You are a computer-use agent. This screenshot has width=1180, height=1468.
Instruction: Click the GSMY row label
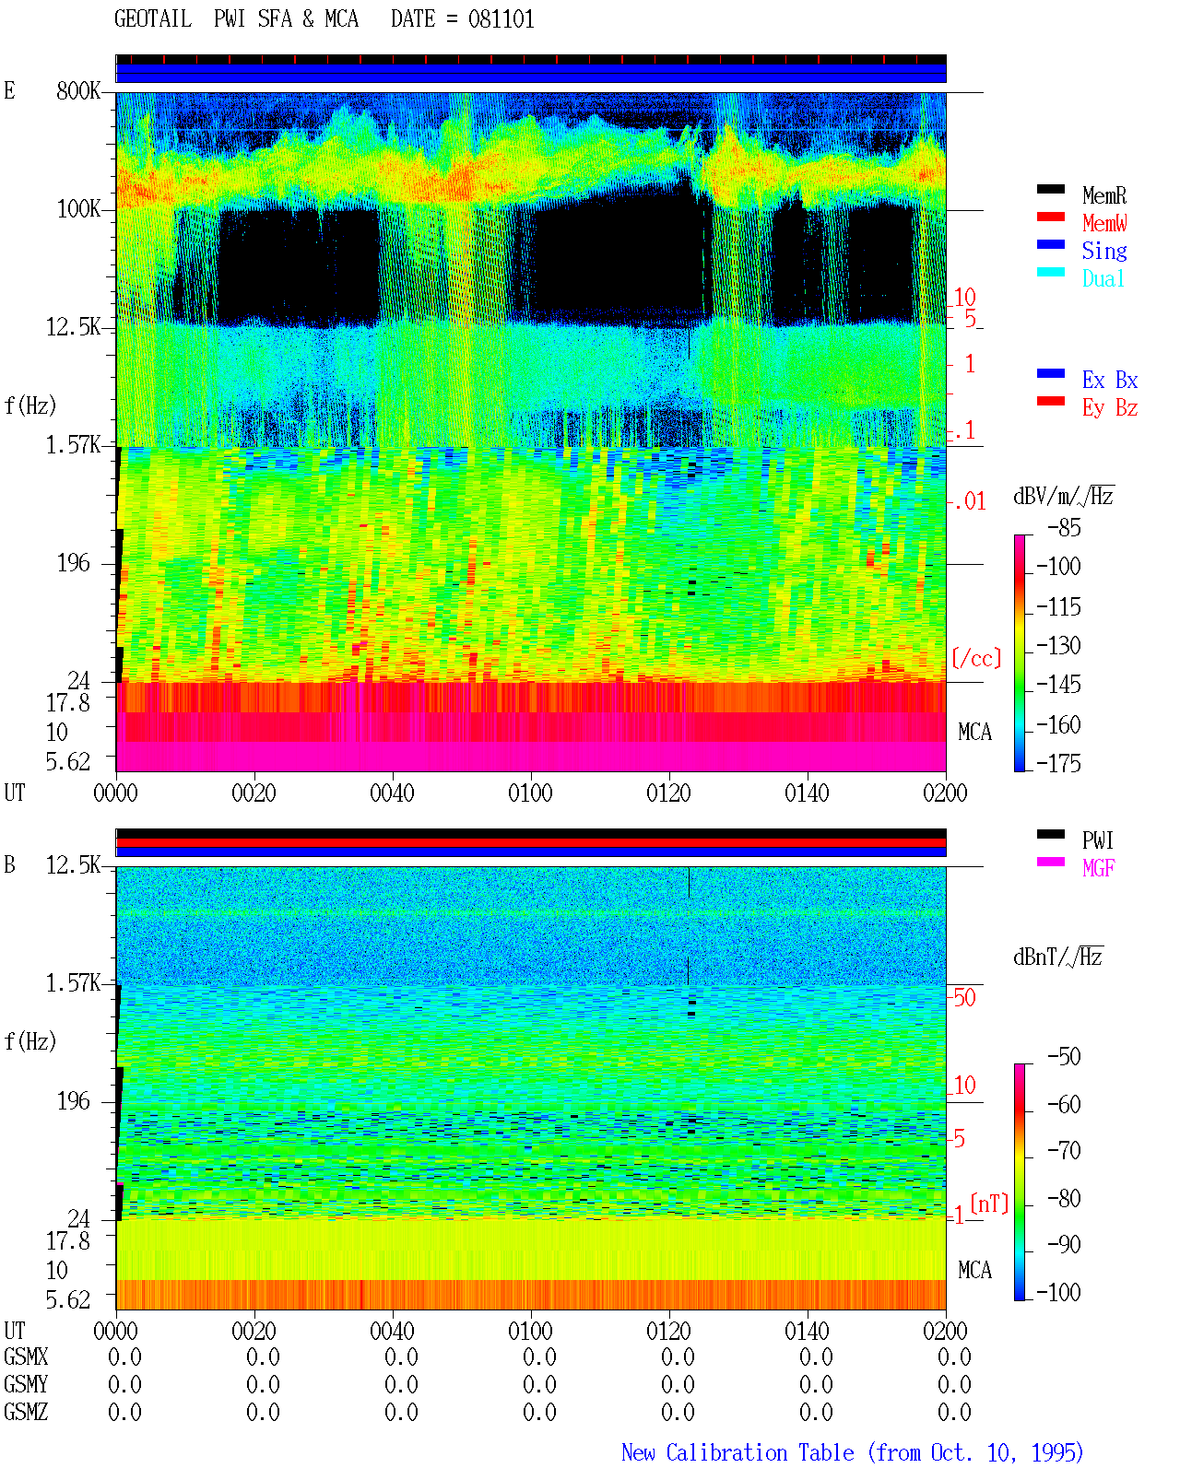(x=26, y=1385)
